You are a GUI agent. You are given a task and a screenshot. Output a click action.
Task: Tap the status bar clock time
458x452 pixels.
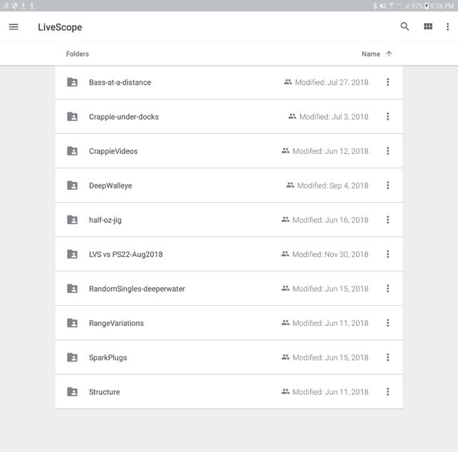tap(442, 6)
